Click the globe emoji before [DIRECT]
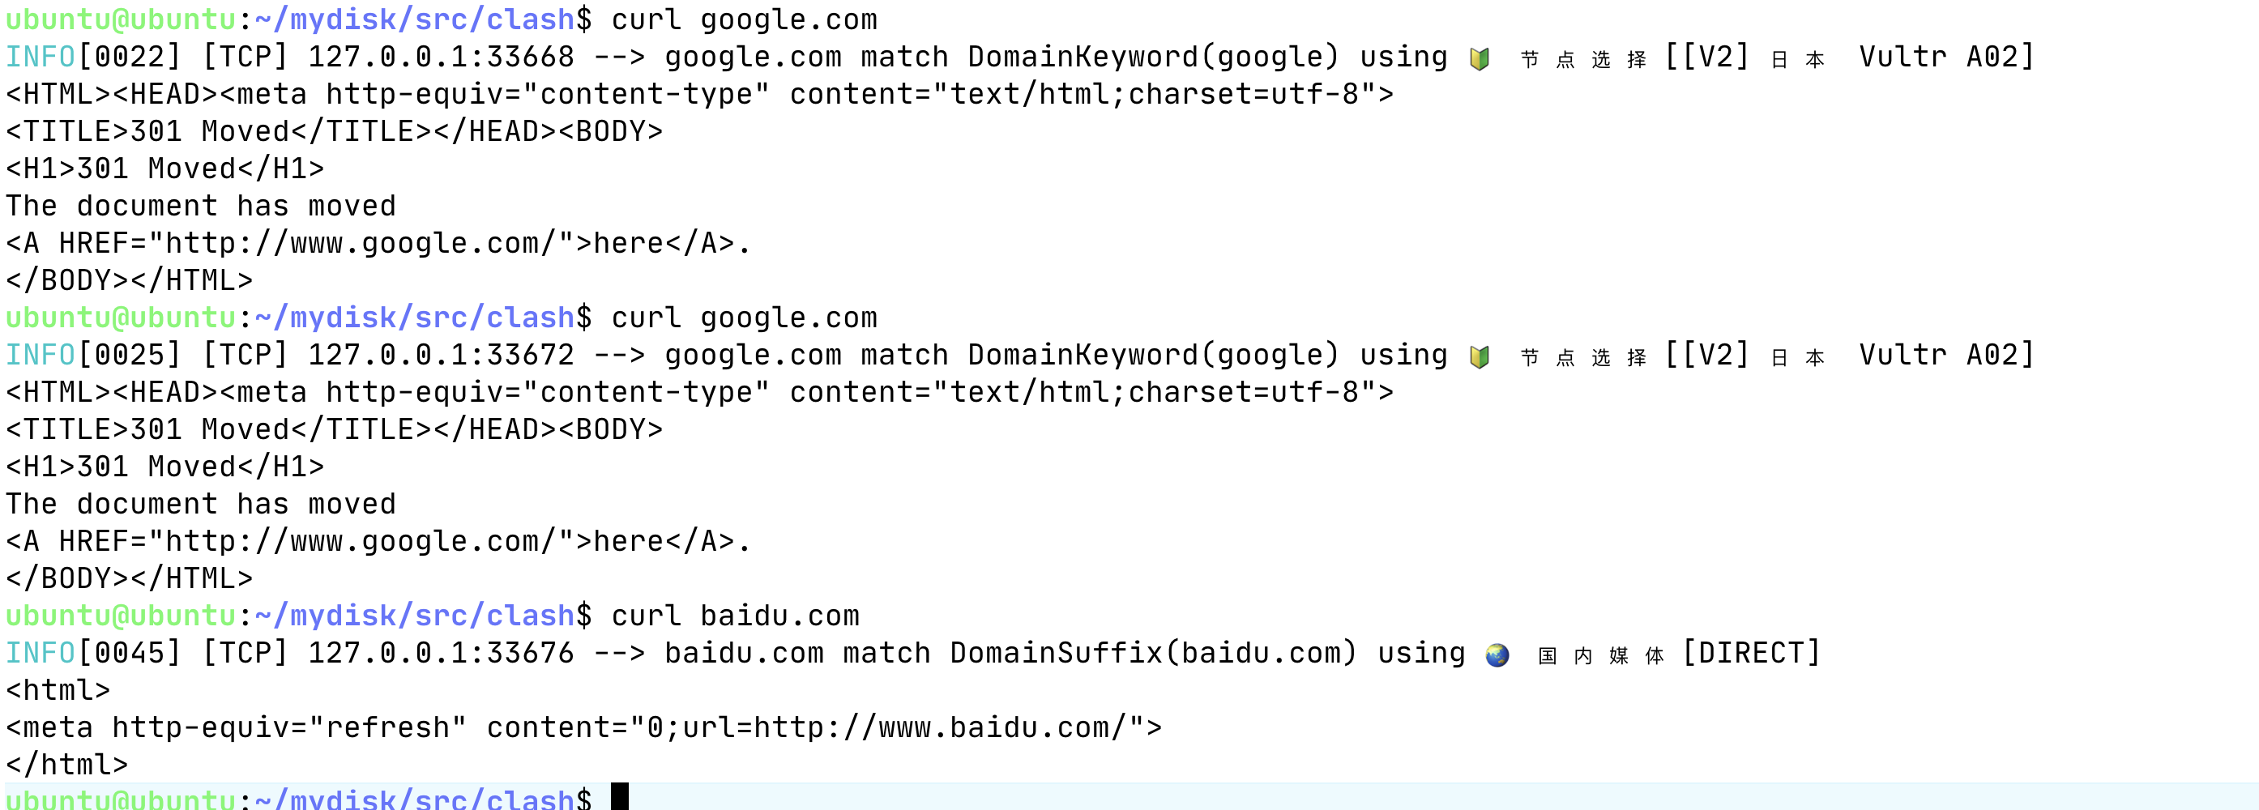Image resolution: width=2259 pixels, height=810 pixels. click(1497, 654)
